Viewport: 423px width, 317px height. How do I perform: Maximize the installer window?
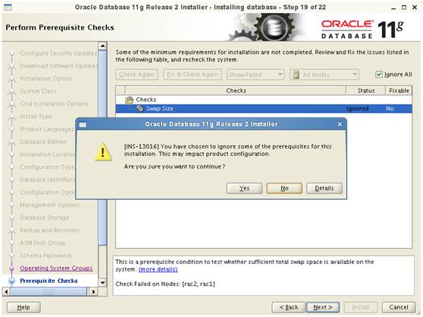coord(404,8)
